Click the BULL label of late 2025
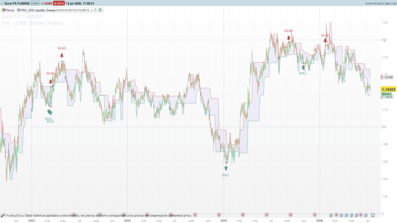Screen dimensions: 397x223 pos(303,73)
